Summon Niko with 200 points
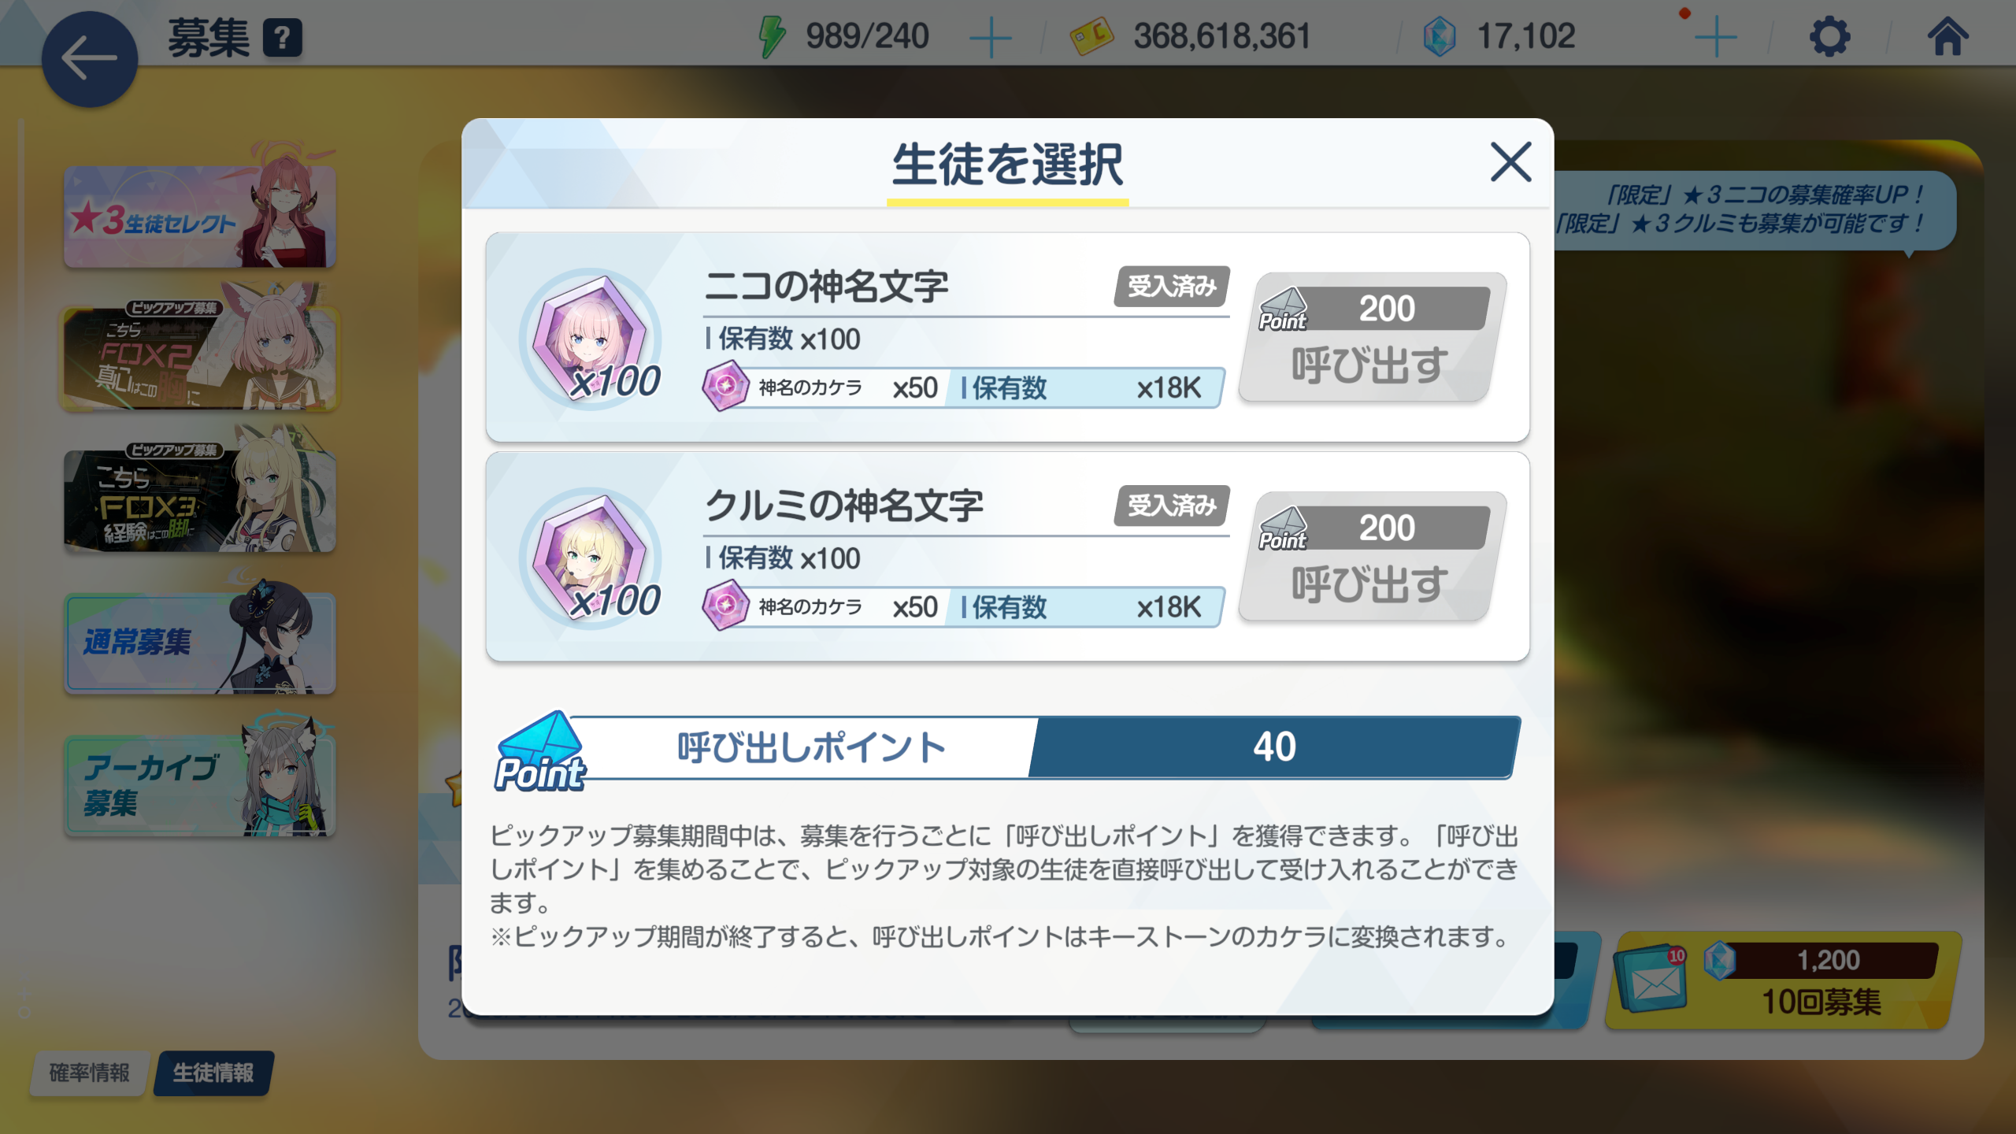The width and height of the screenshot is (2016, 1134). tap(1371, 338)
